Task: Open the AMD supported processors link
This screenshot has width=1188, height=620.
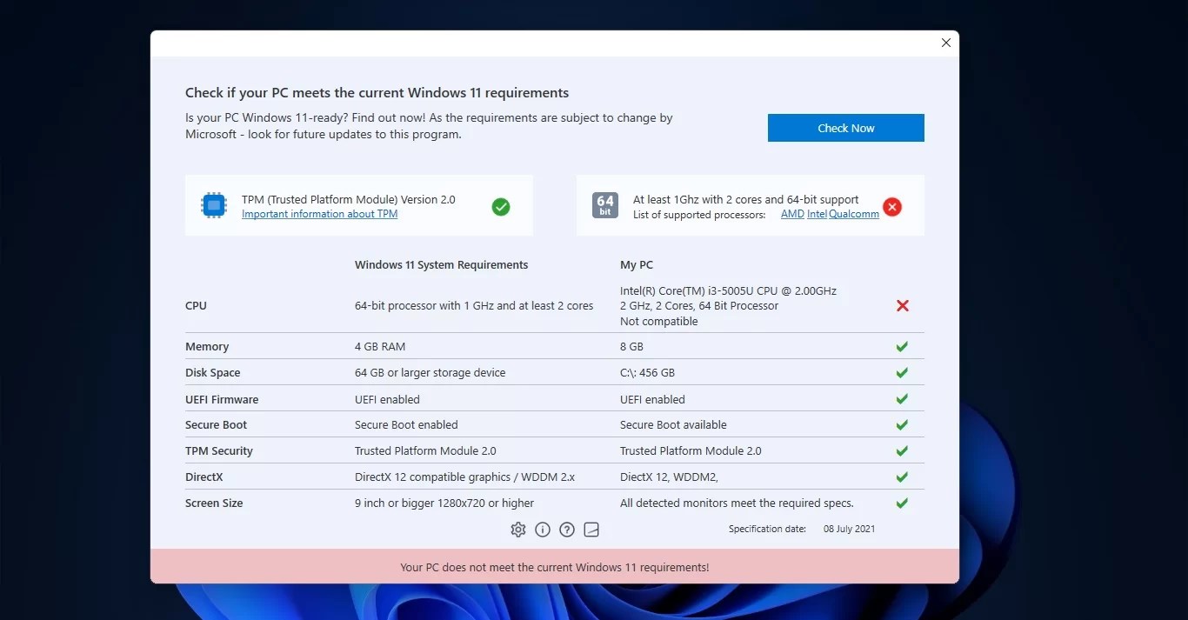Action: [x=791, y=214]
